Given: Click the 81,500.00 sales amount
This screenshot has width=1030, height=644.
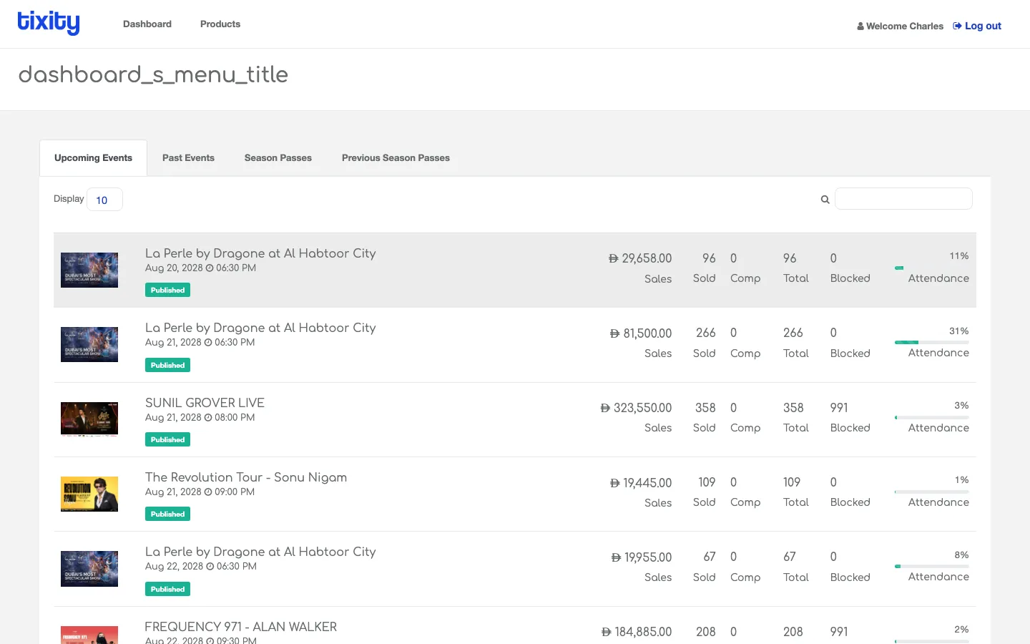Looking at the screenshot, I should (641, 333).
